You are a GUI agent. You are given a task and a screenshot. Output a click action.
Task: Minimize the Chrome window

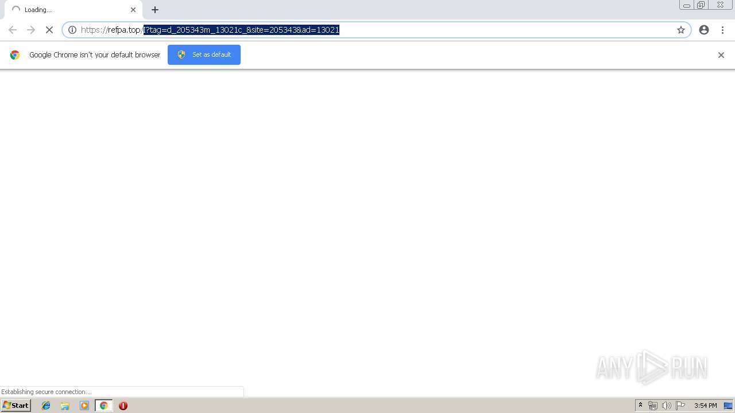(x=687, y=5)
